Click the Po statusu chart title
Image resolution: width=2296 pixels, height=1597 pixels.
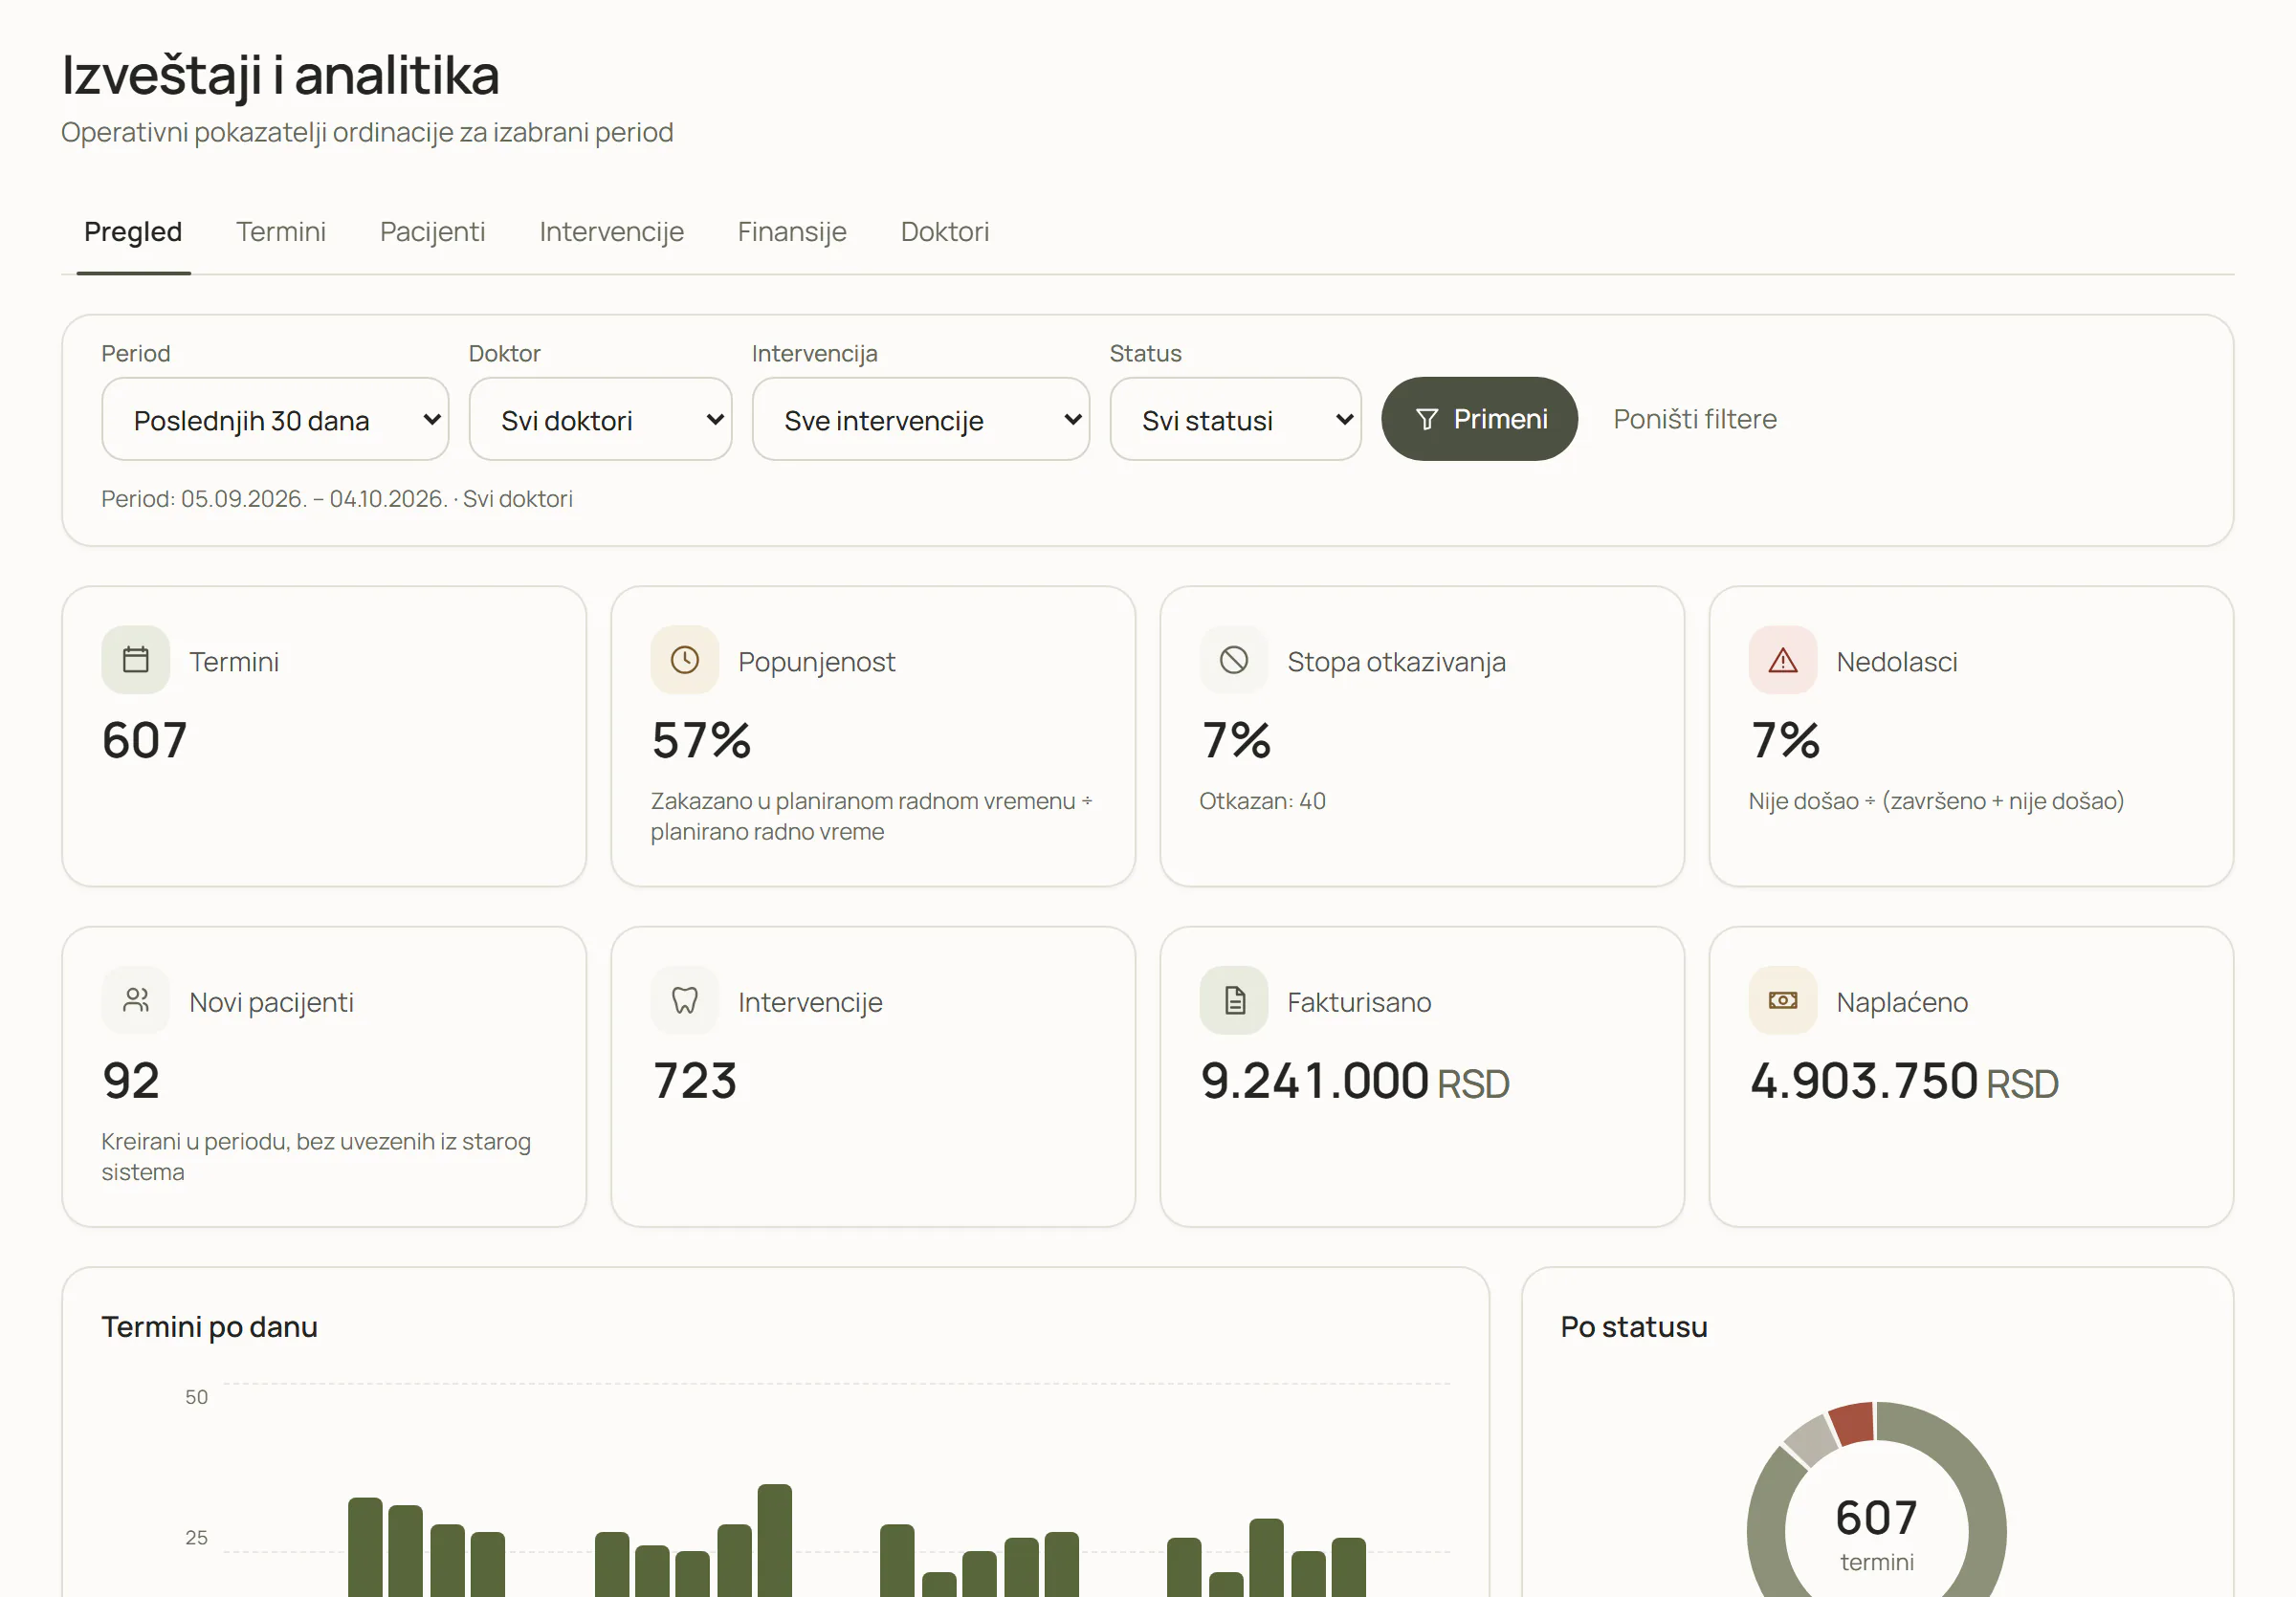pos(1634,1327)
